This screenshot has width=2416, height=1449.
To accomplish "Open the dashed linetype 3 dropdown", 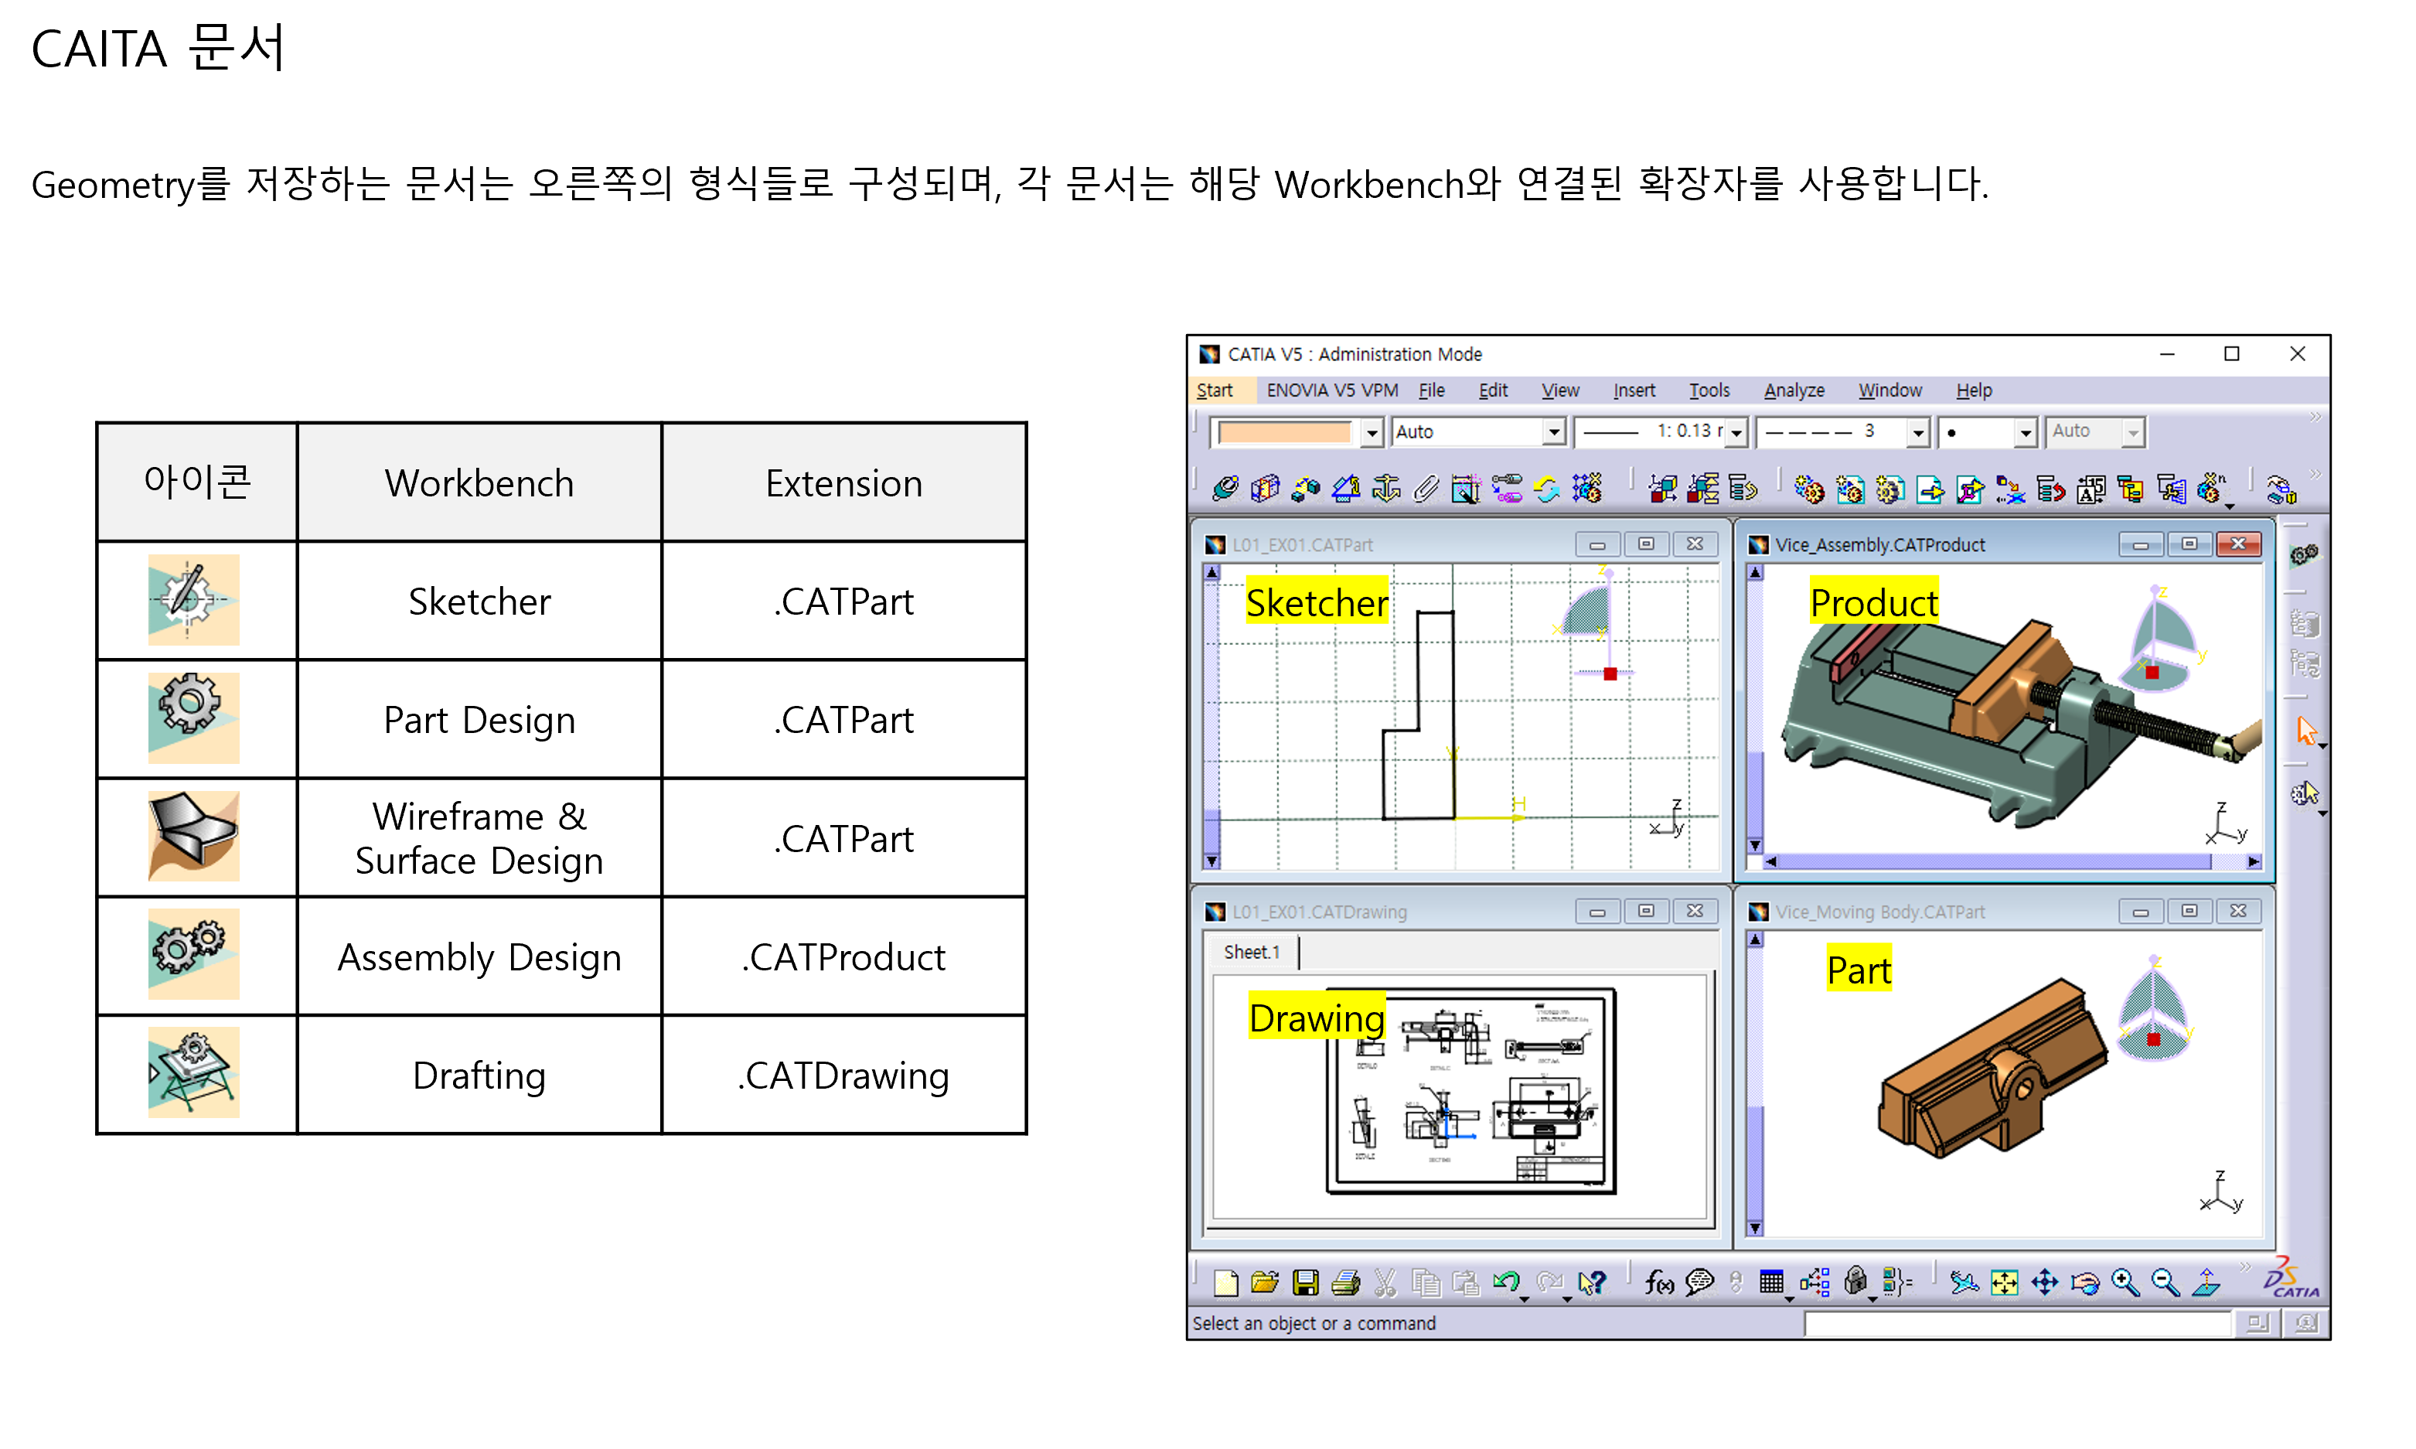I will [1917, 432].
